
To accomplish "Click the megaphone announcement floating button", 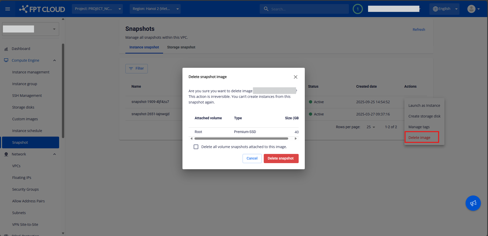I will click(473, 203).
